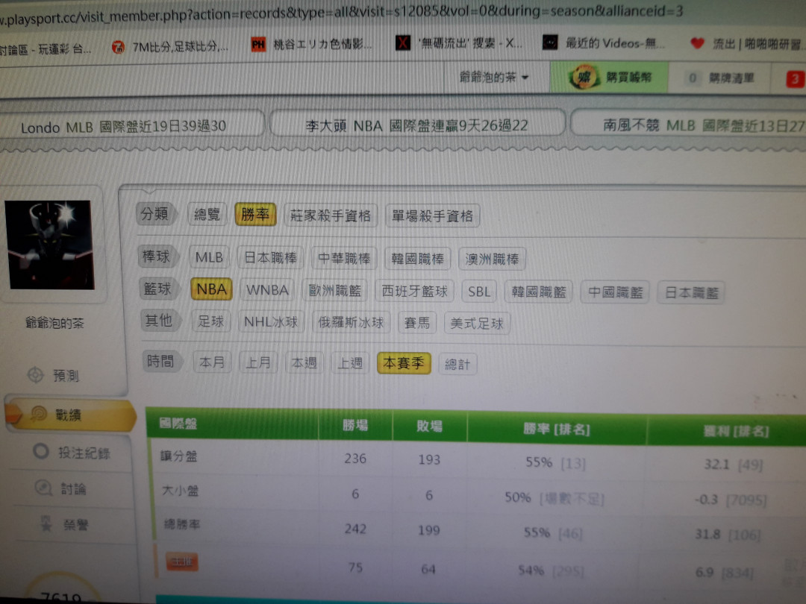Select the 單場殺手資格 tab
The width and height of the screenshot is (806, 604).
point(432,216)
